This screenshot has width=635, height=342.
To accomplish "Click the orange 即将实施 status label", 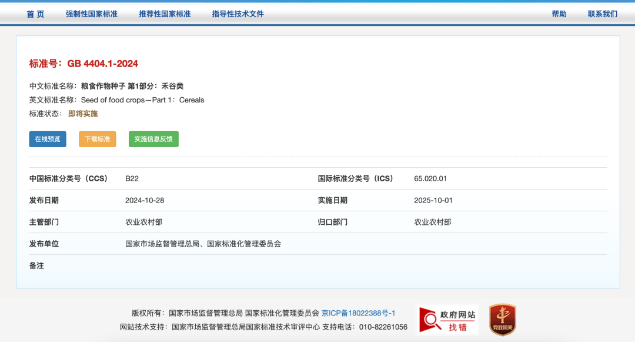I will click(84, 114).
